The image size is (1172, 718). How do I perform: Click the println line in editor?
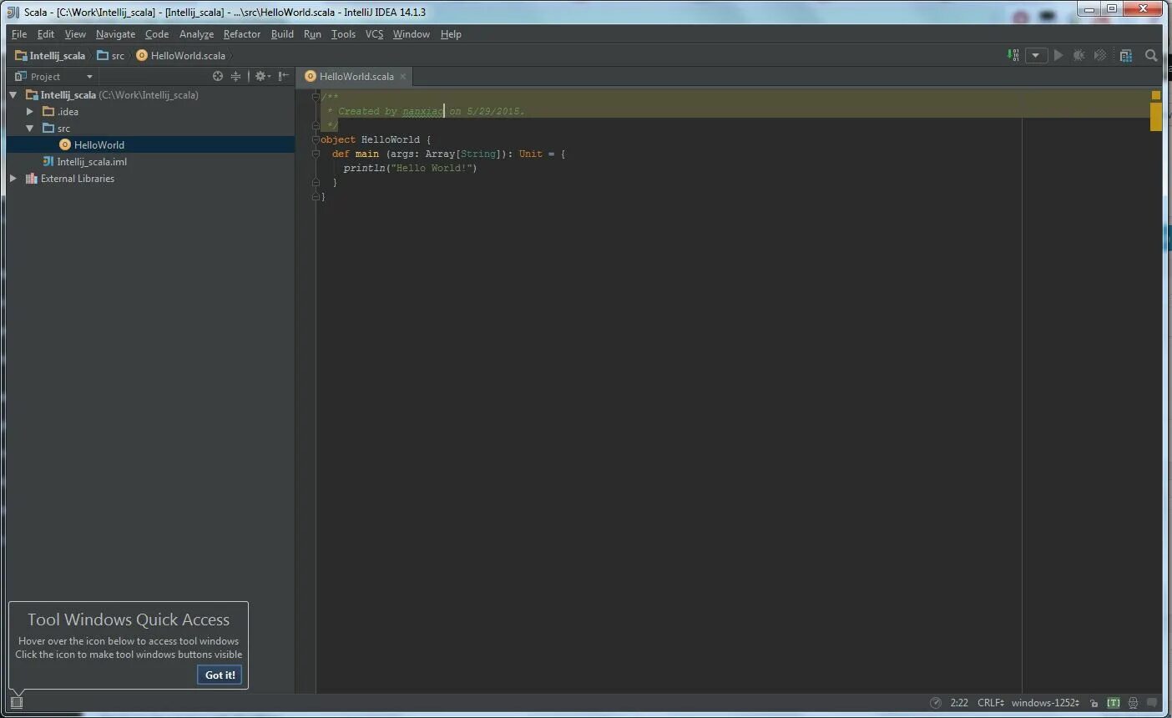point(410,168)
